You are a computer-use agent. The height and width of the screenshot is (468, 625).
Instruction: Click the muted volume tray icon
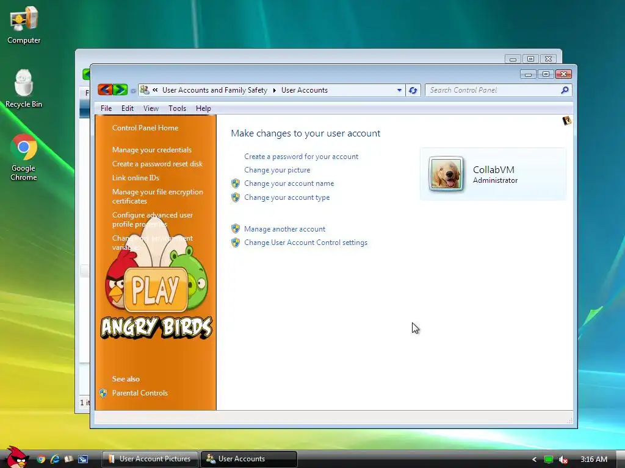point(563,459)
